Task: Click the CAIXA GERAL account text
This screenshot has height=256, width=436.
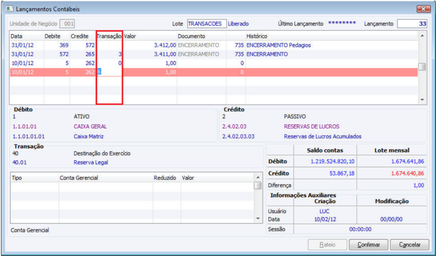Action: (90, 127)
